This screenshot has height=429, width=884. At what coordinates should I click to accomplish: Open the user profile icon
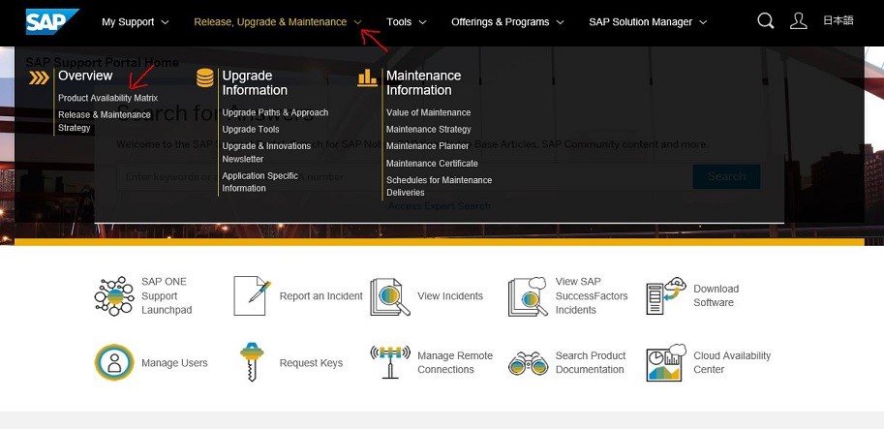click(798, 21)
